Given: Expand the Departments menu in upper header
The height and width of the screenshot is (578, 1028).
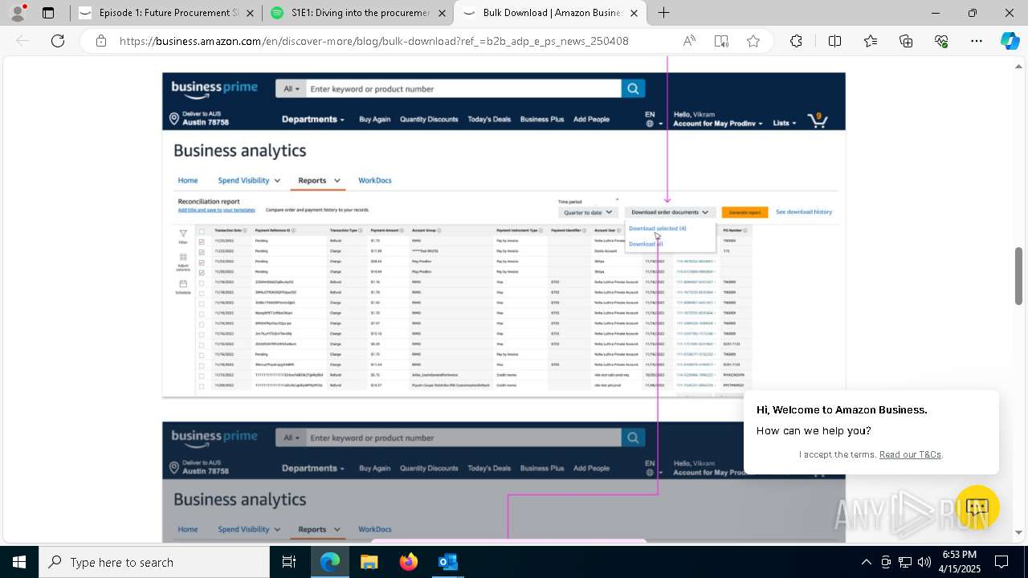Looking at the screenshot, I should [312, 120].
